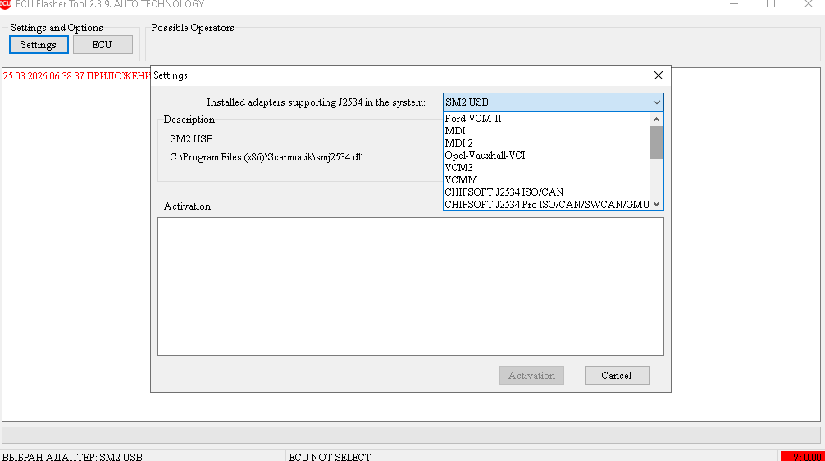Close the Settings dialog with X
The height and width of the screenshot is (461, 825).
click(x=658, y=75)
